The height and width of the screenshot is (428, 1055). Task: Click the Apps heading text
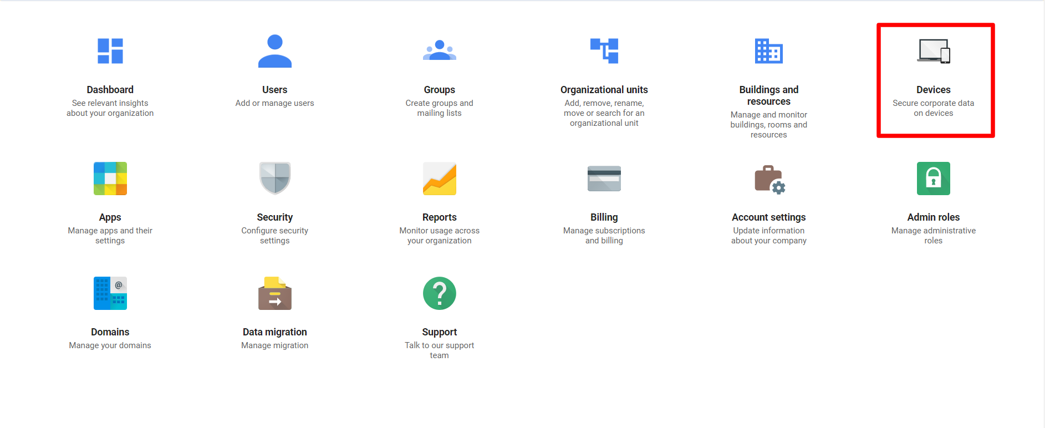click(x=110, y=217)
